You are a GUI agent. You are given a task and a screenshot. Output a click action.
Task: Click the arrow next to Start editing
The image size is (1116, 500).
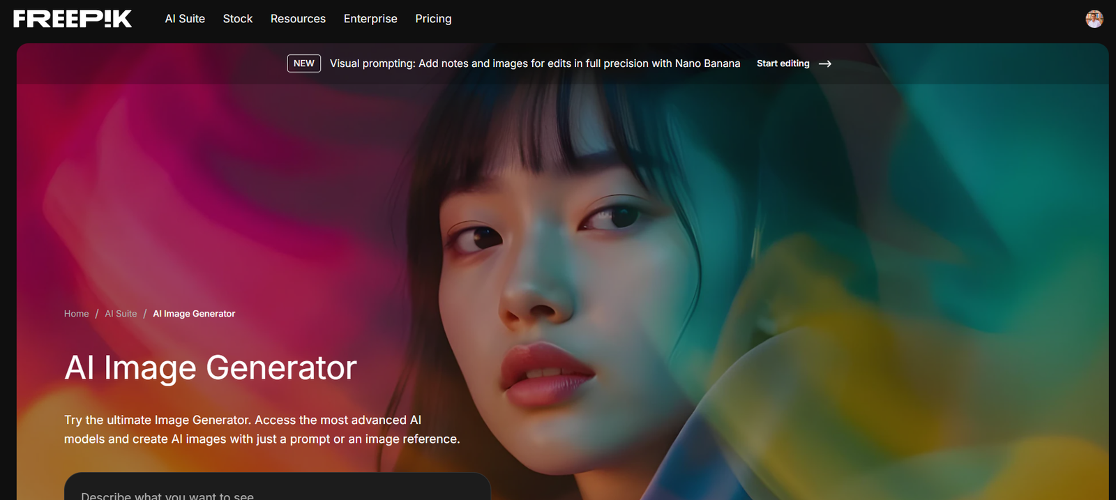825,63
